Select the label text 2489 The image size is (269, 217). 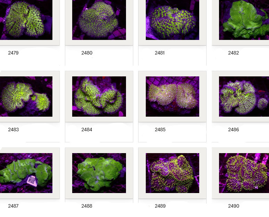tap(160, 206)
